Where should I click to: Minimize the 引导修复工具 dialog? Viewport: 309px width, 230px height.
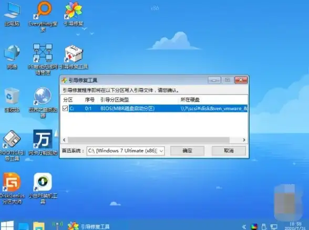tap(214, 80)
